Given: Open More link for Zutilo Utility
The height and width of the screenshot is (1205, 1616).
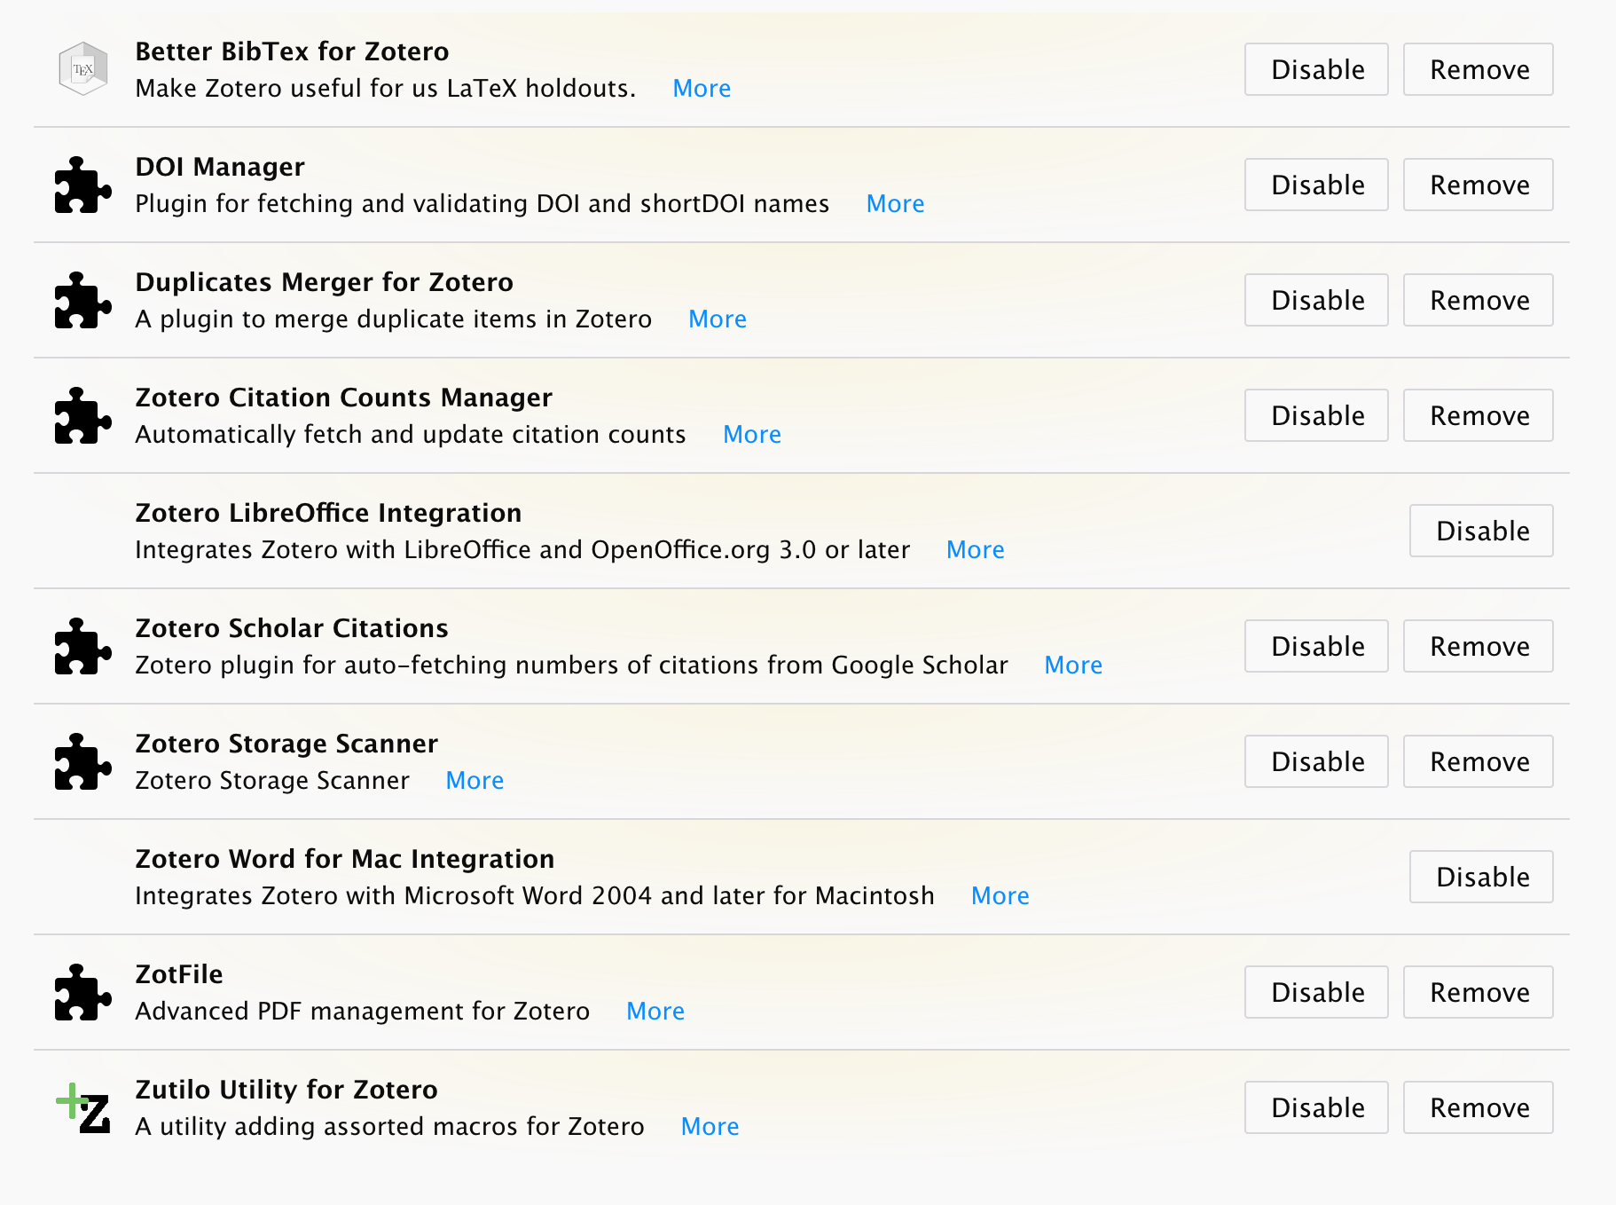Looking at the screenshot, I should pyautogui.click(x=710, y=1126).
